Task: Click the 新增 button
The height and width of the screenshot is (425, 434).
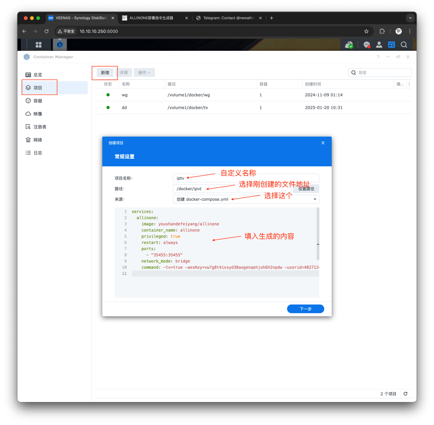Action: 105,73
